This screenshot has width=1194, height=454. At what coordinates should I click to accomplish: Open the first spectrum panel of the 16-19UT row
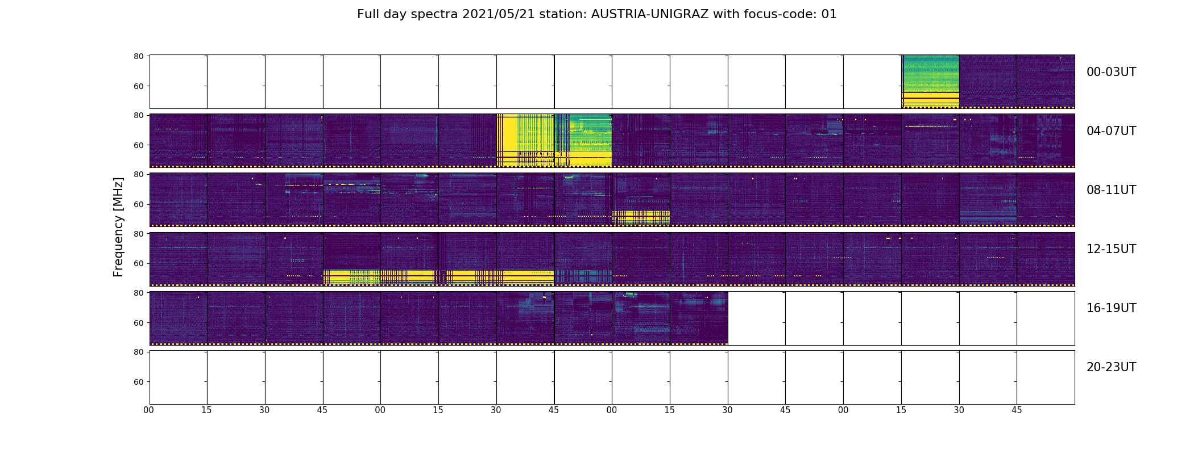[x=179, y=318]
